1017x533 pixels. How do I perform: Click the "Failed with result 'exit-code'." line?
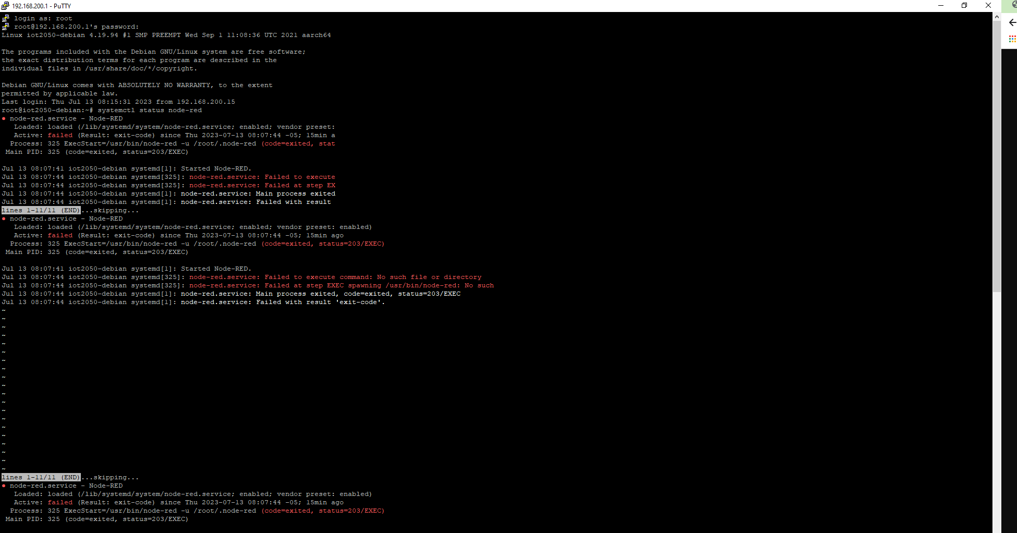point(193,302)
